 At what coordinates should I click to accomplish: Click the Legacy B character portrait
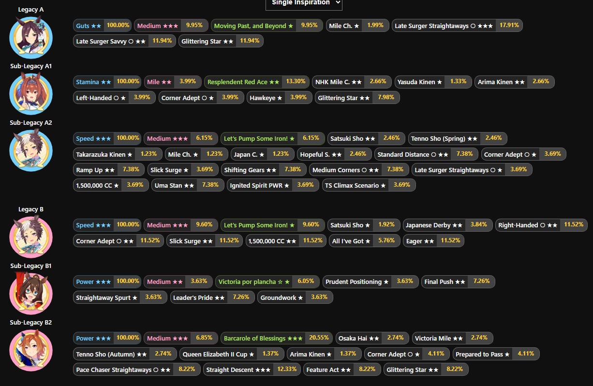pos(31,237)
